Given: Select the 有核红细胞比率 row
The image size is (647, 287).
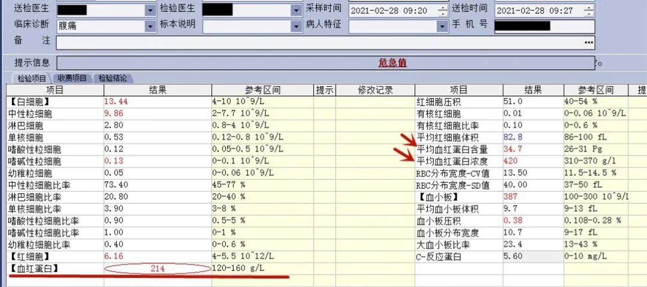Looking at the screenshot, I should click(x=531, y=126).
